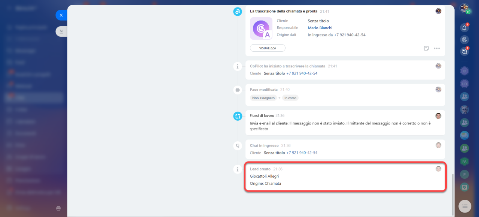Click the phone icon beside Chat in ingresso
The height and width of the screenshot is (217, 479).
pyautogui.click(x=238, y=146)
